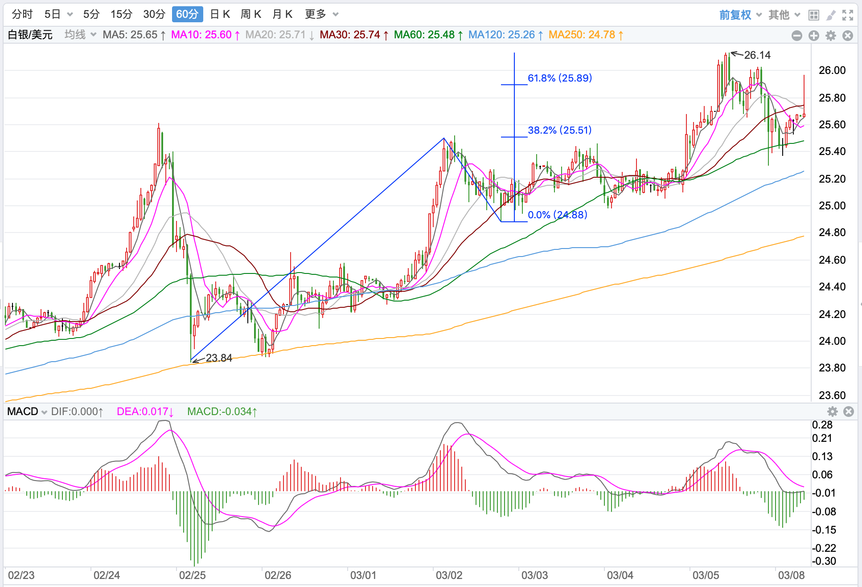This screenshot has width=862, height=587.
Task: Switch to 日K daily candlestick view
Action: pyautogui.click(x=220, y=14)
